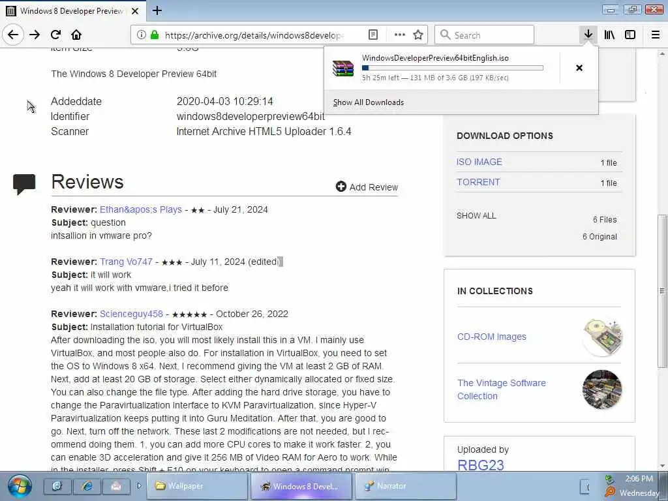Click the download progress bar

point(453,68)
